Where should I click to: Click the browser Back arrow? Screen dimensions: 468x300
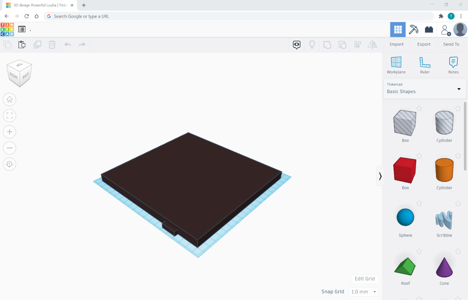(6, 16)
